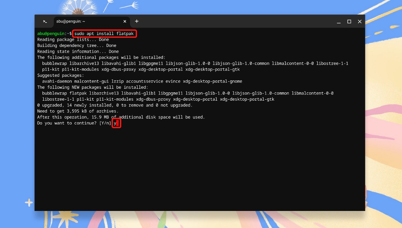The height and width of the screenshot is (228, 402).
Task: Open a new terminal tab with the plus icon
Action: (136, 21)
